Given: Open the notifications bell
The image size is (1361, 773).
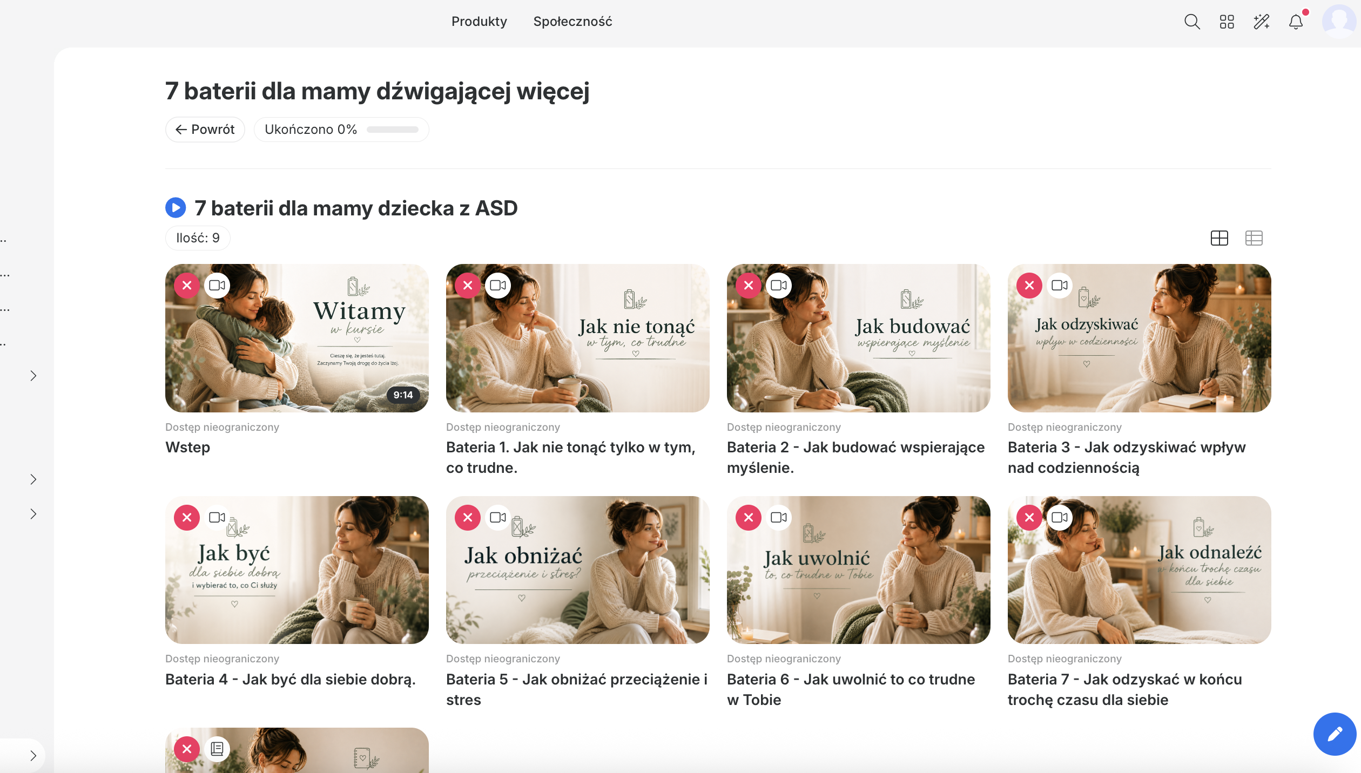Looking at the screenshot, I should [x=1296, y=22].
